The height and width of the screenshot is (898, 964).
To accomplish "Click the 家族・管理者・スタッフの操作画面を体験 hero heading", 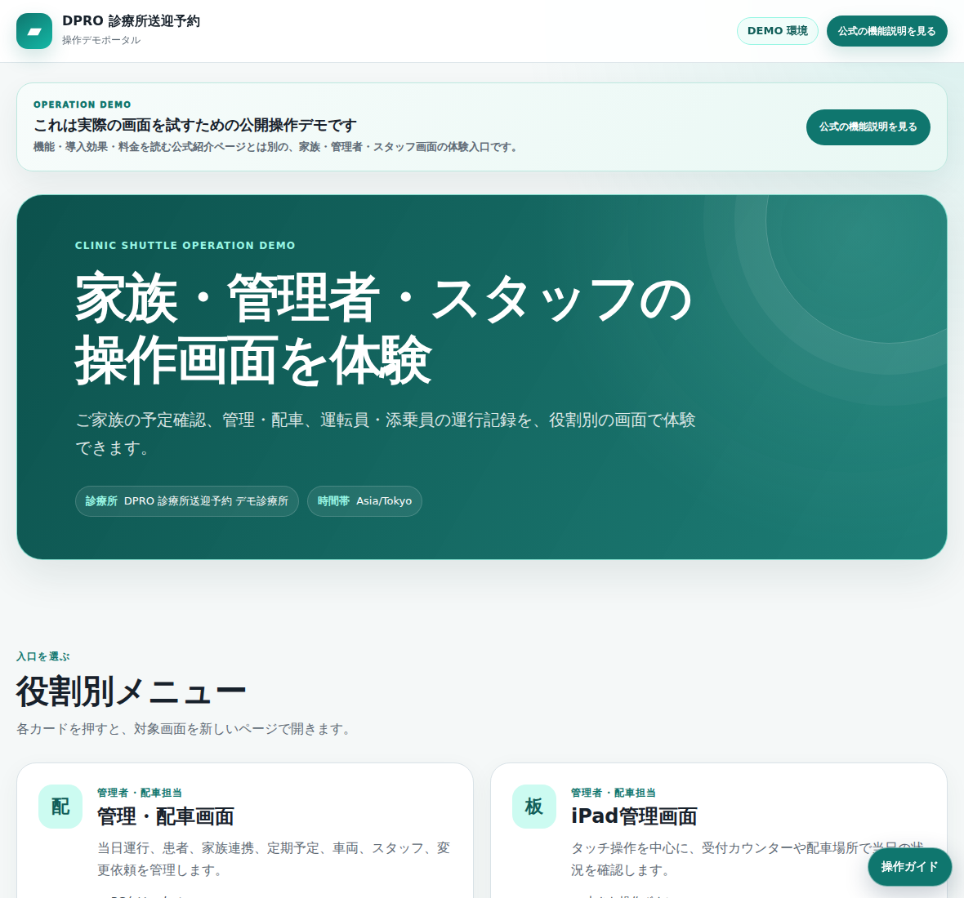I will [384, 329].
